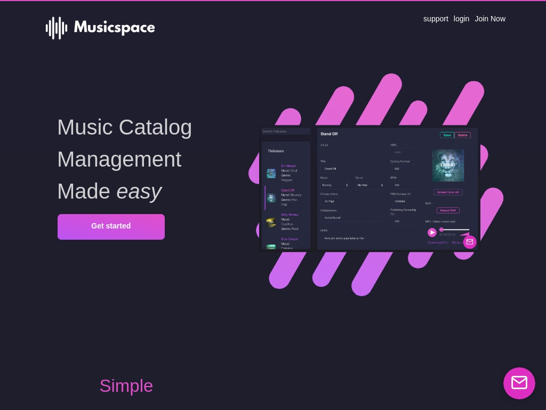Select the Stand Off release thumbnail
Screen dimensions: 546x410
[x=271, y=198]
